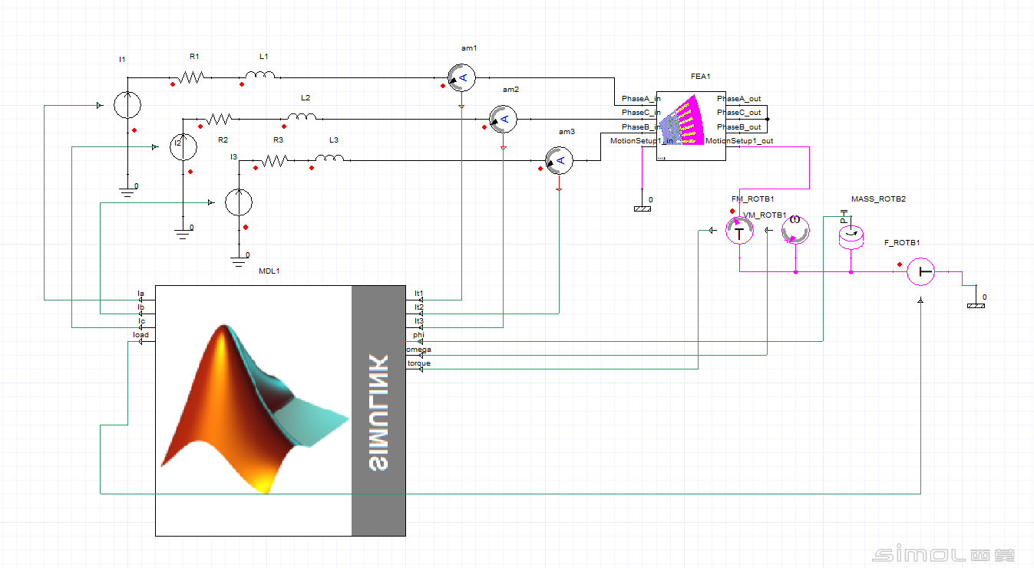Click the am1 label
Screen dimensions: 1034x568
click(x=469, y=48)
